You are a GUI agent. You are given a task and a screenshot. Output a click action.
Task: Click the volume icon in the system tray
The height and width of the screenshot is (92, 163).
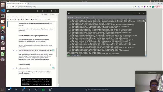[157, 1]
